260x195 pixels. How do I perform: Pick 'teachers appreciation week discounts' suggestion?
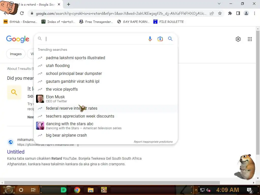click(x=106, y=116)
